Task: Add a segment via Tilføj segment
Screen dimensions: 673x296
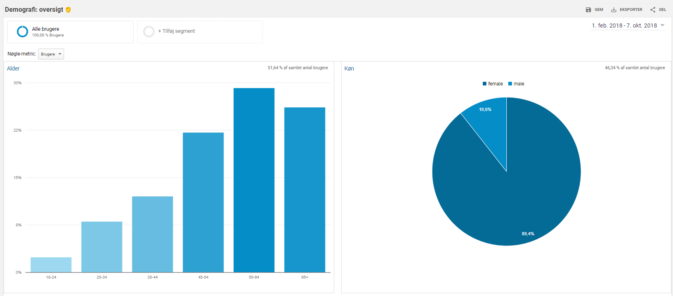Action: coord(176,31)
